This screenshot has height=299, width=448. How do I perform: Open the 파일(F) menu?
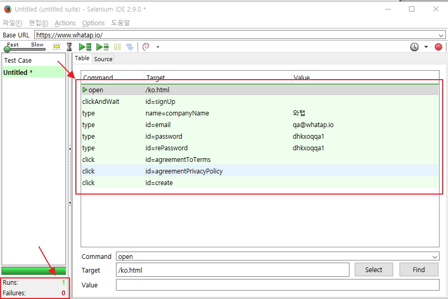click(12, 23)
